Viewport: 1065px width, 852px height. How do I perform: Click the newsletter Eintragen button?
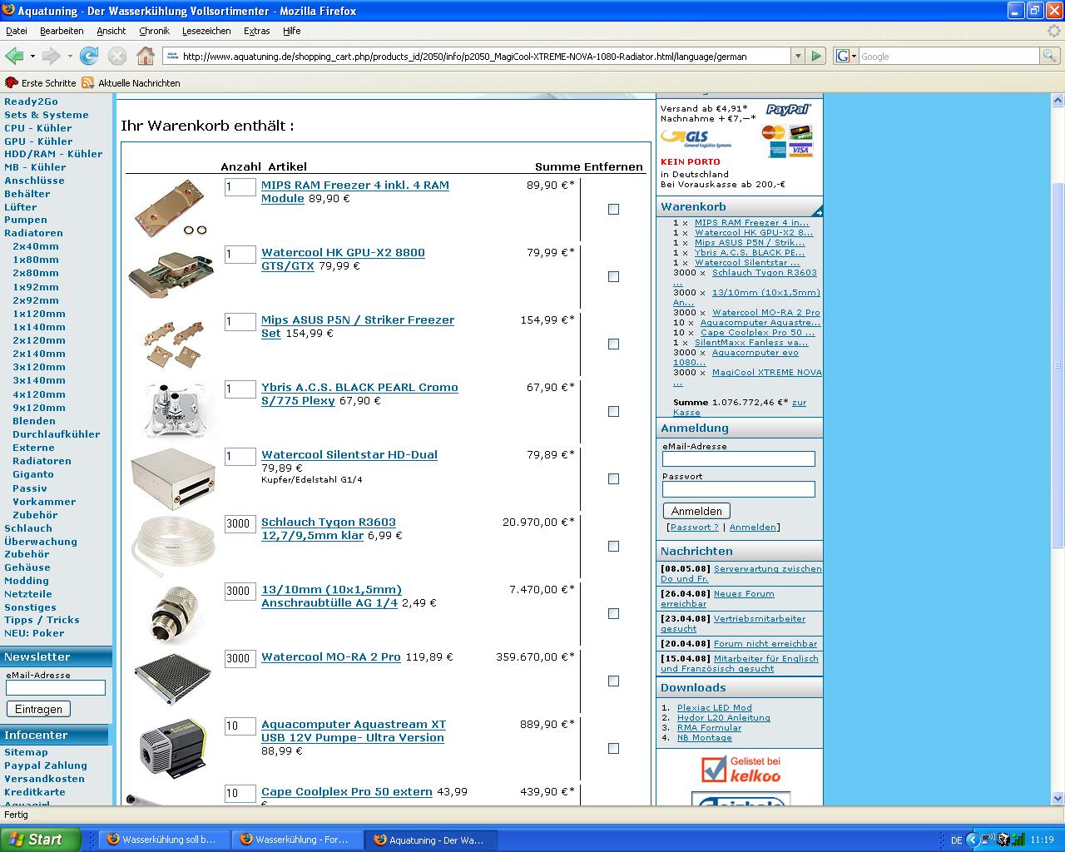(38, 709)
